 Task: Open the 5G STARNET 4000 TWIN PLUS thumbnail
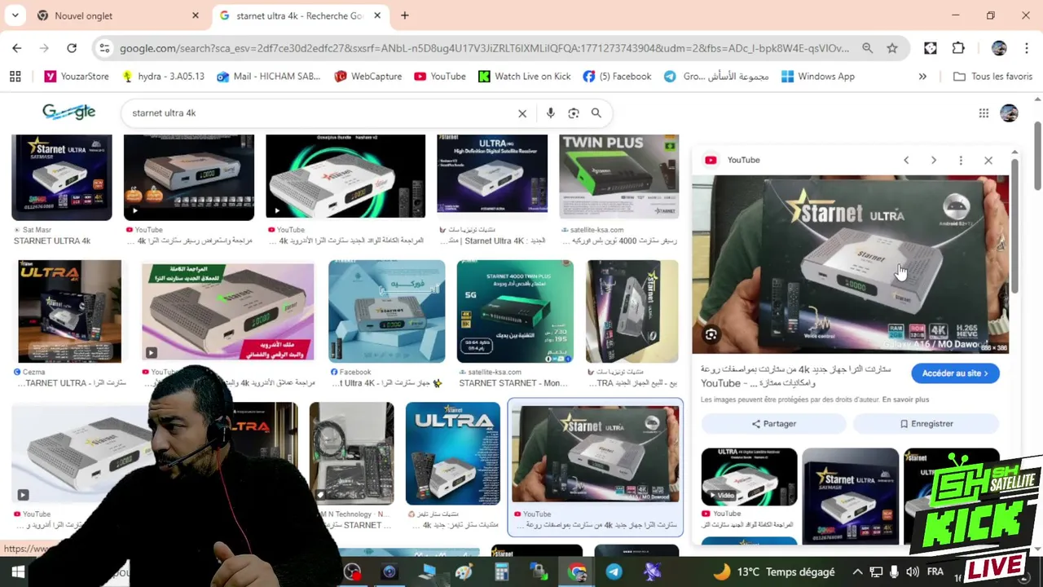(x=515, y=311)
